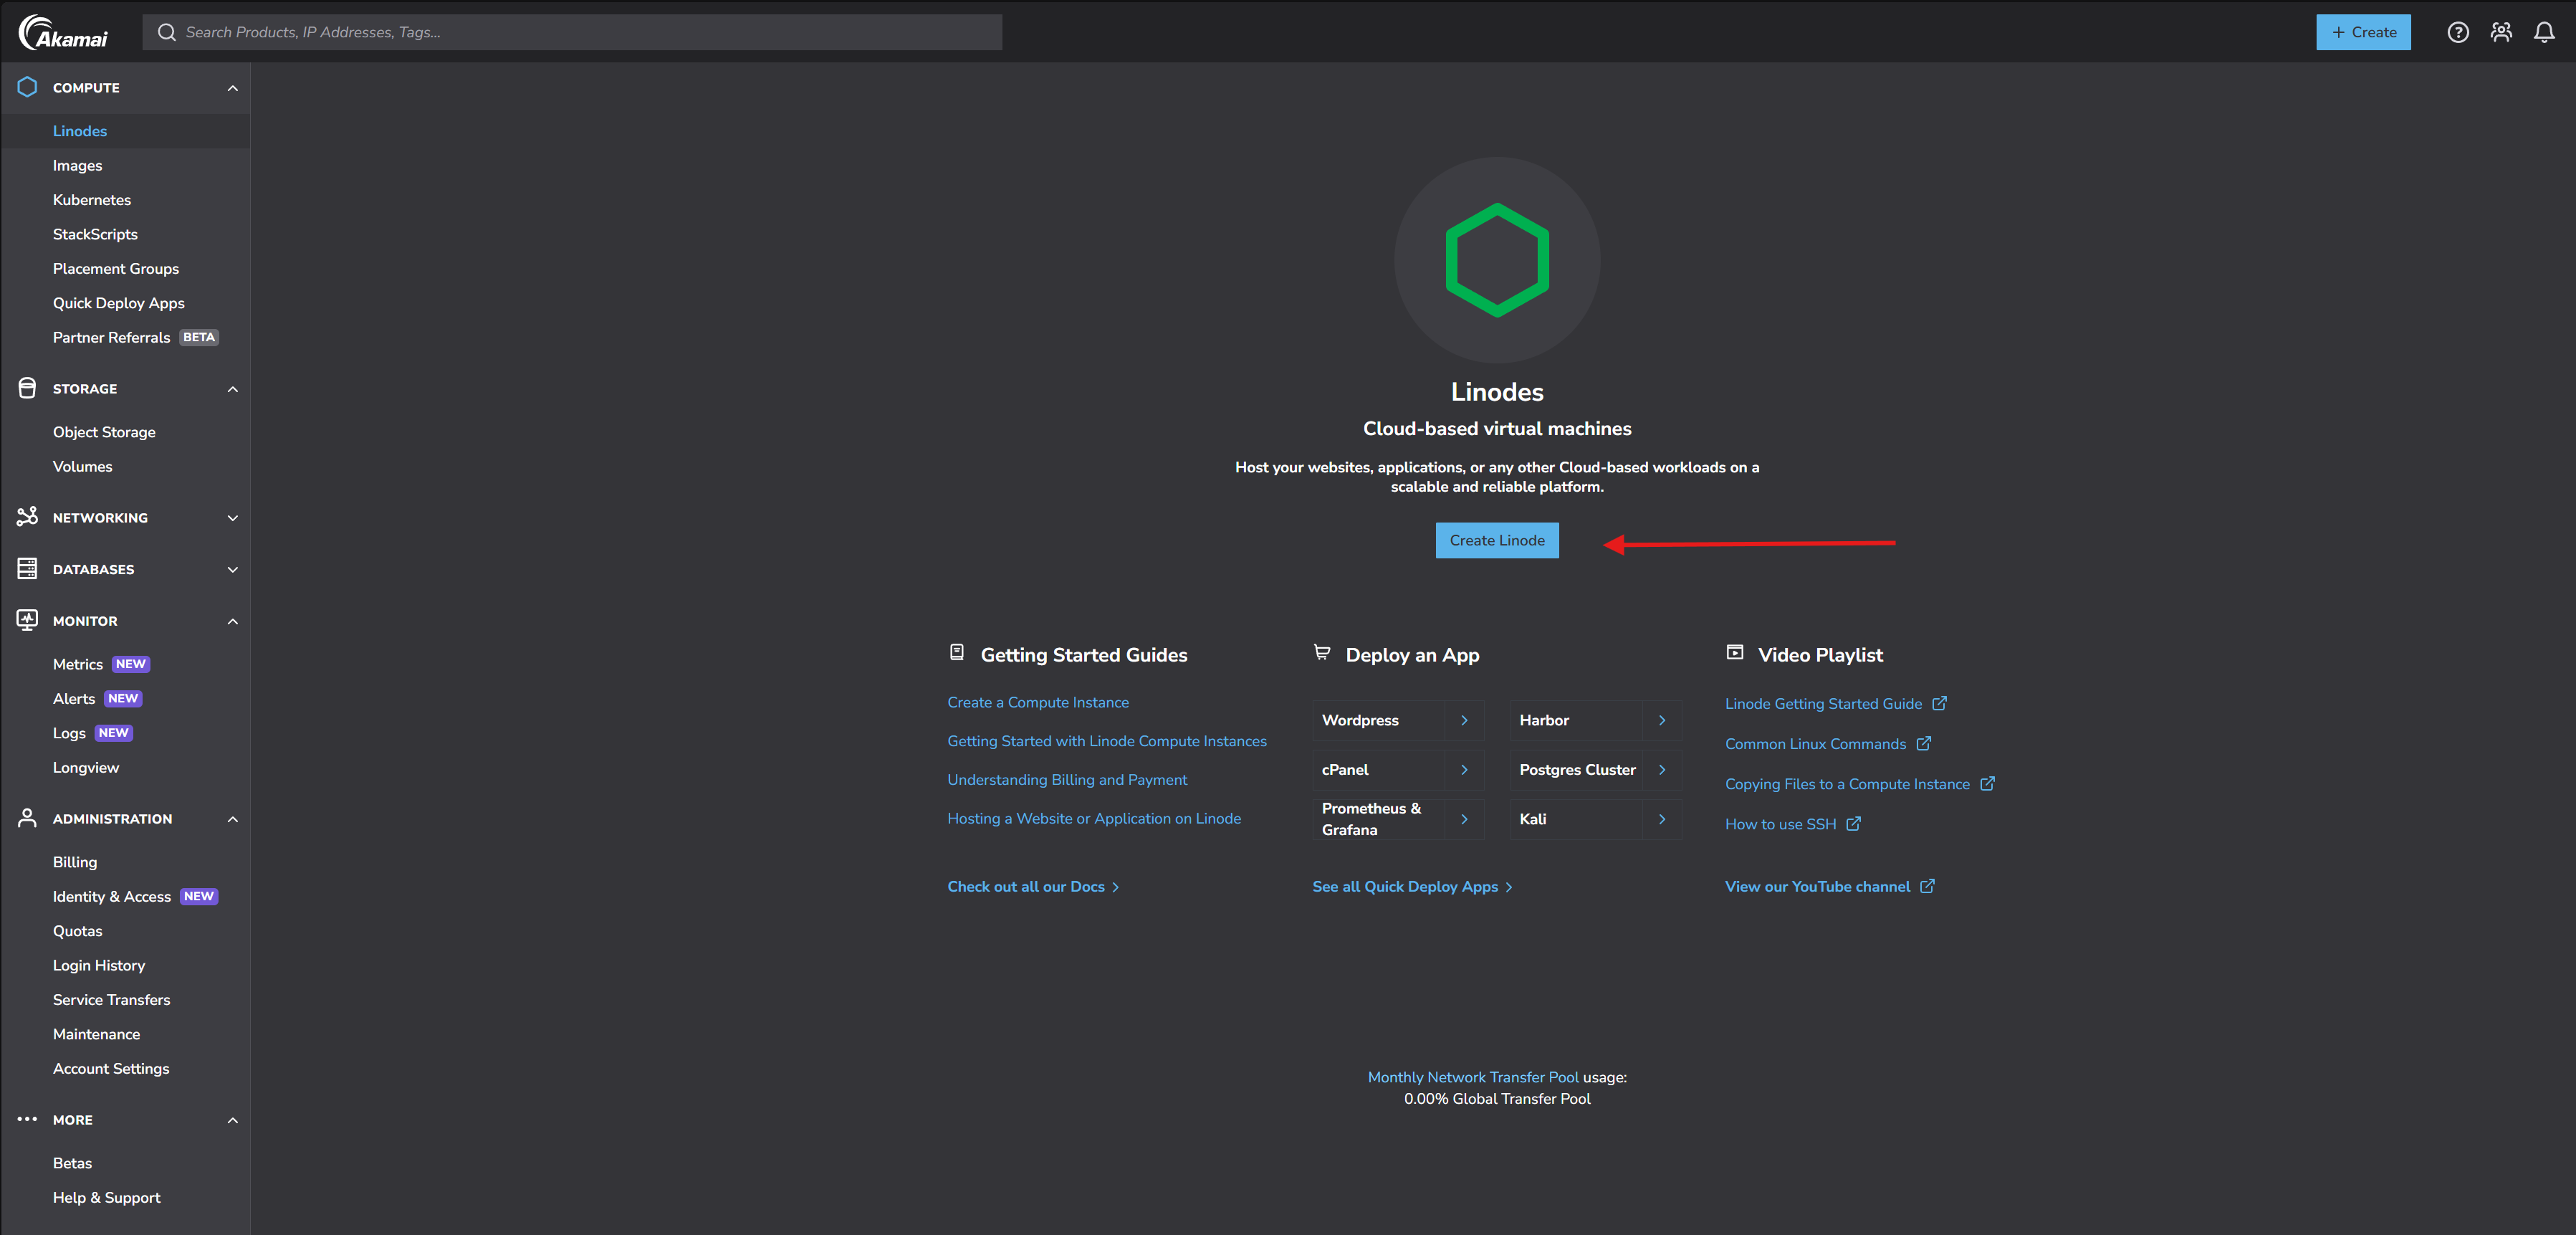This screenshot has width=2576, height=1235.
Task: Expand the Networking section chevron
Action: click(232, 518)
